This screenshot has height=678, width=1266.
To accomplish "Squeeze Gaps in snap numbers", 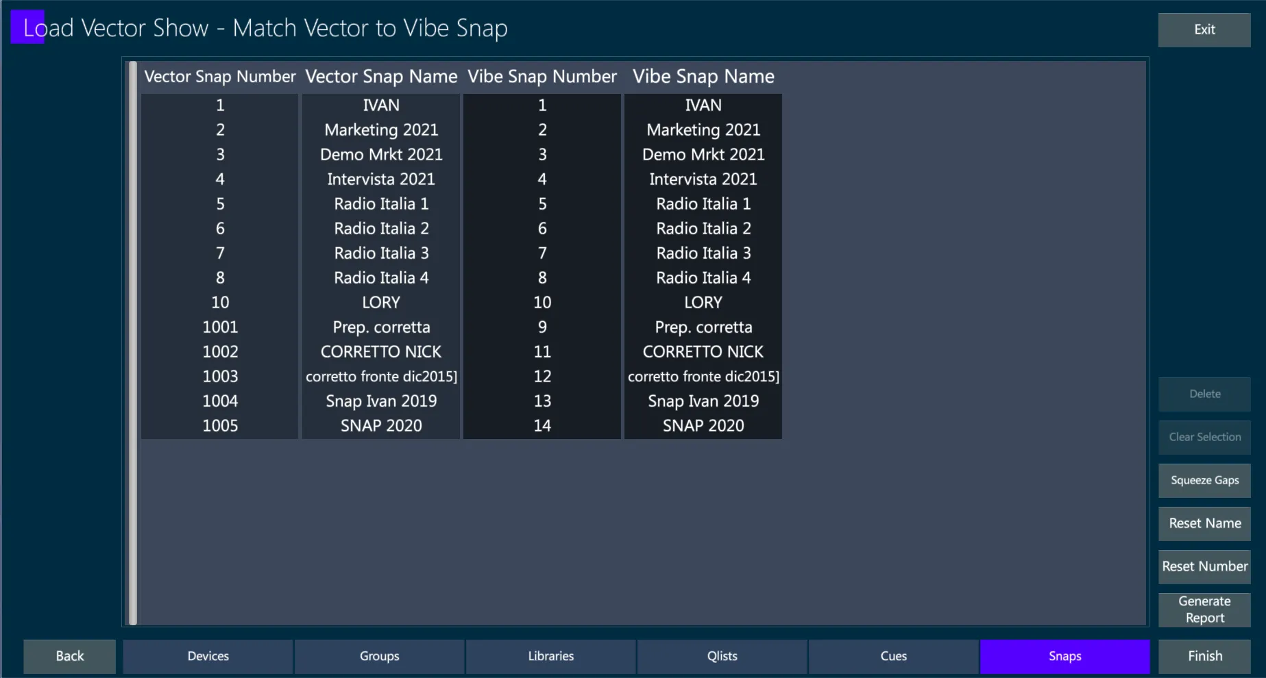I will coord(1204,480).
